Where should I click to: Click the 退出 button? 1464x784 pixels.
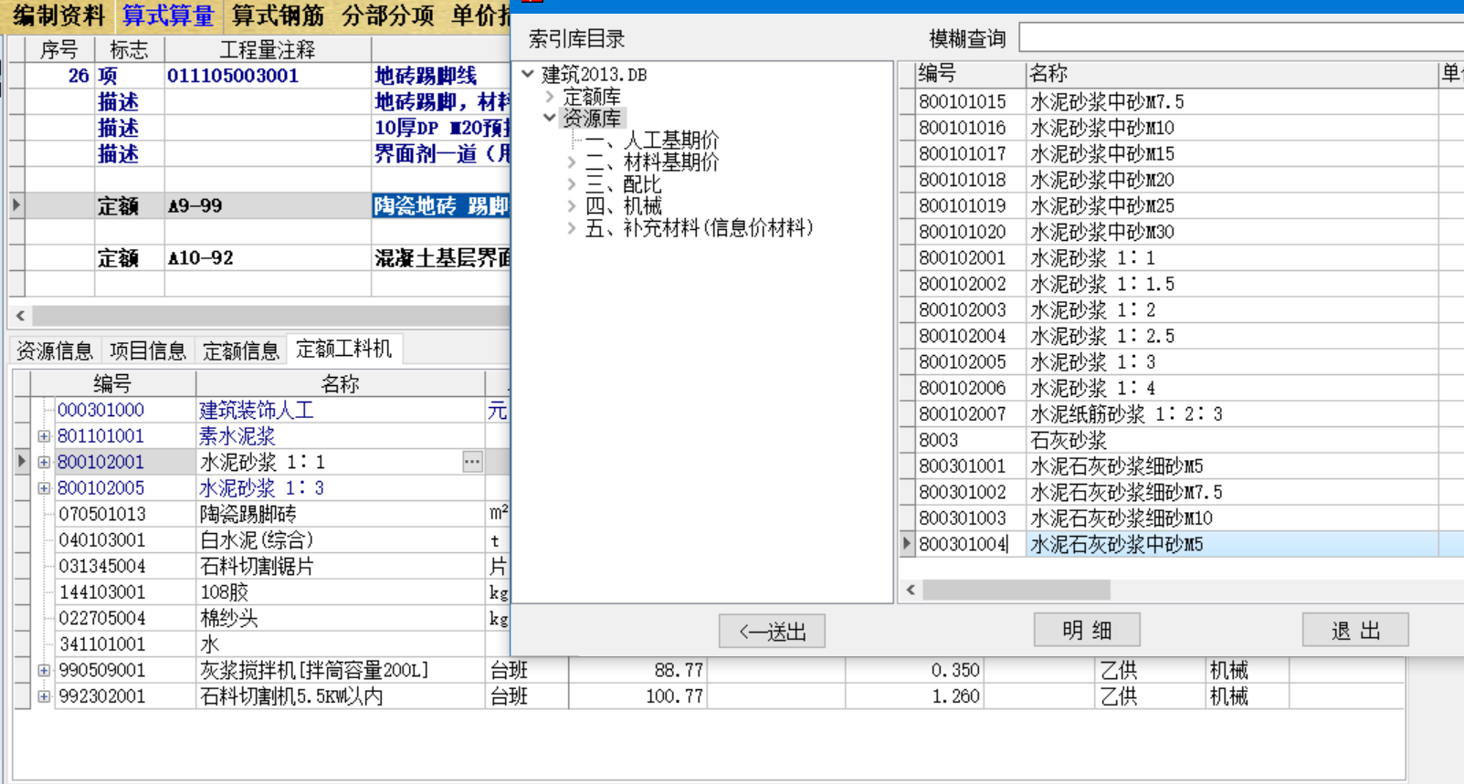point(1355,630)
